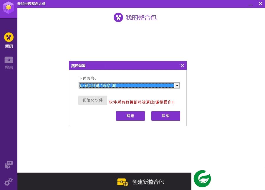Open the feedback chat bubble icon
Viewport: 265px width, 190px height.
9,165
